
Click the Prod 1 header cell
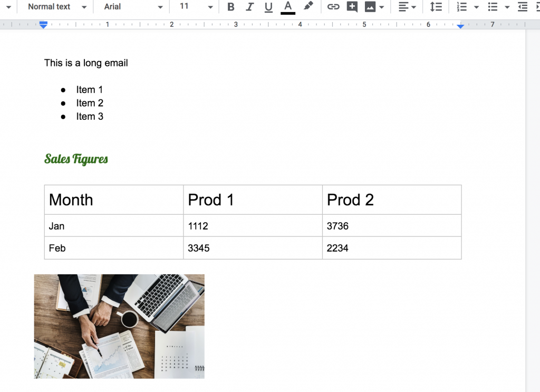(x=253, y=200)
